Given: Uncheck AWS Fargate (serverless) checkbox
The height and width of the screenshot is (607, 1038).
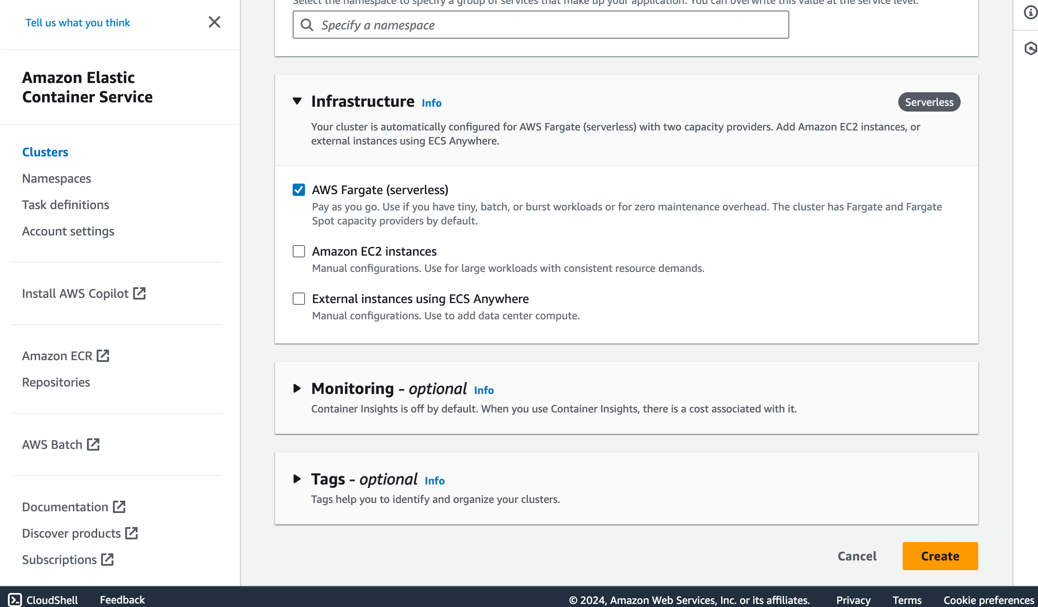Looking at the screenshot, I should click(299, 190).
